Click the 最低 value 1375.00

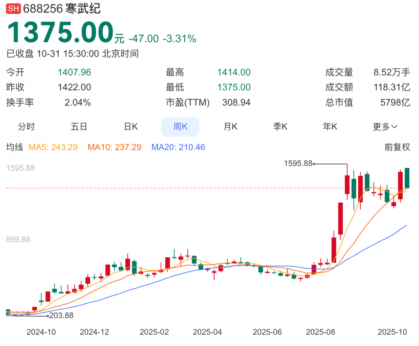click(234, 87)
